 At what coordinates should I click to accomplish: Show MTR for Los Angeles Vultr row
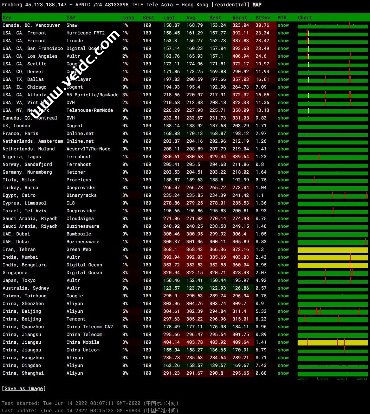pyautogui.click(x=283, y=56)
